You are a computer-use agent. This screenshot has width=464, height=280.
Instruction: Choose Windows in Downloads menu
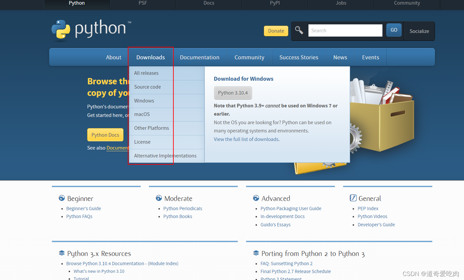[x=167, y=101]
